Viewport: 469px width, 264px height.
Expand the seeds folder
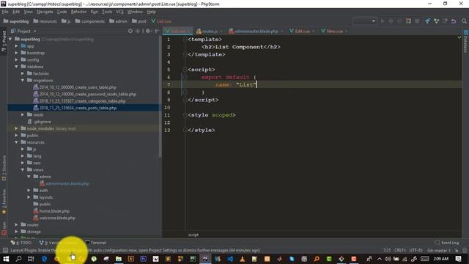(23, 114)
